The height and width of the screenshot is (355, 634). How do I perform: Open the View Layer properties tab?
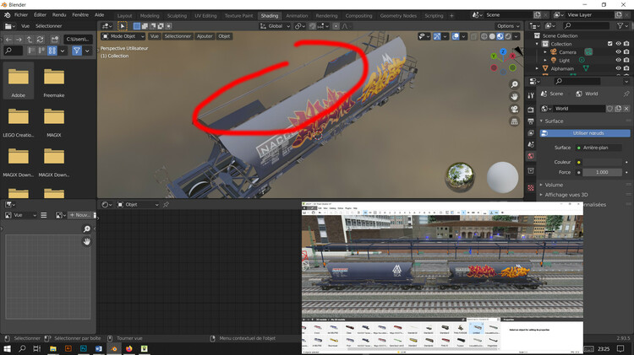(x=531, y=132)
